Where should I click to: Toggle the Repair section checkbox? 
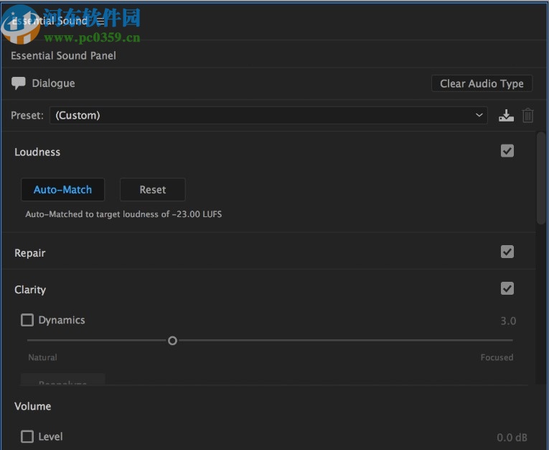pyautogui.click(x=507, y=252)
